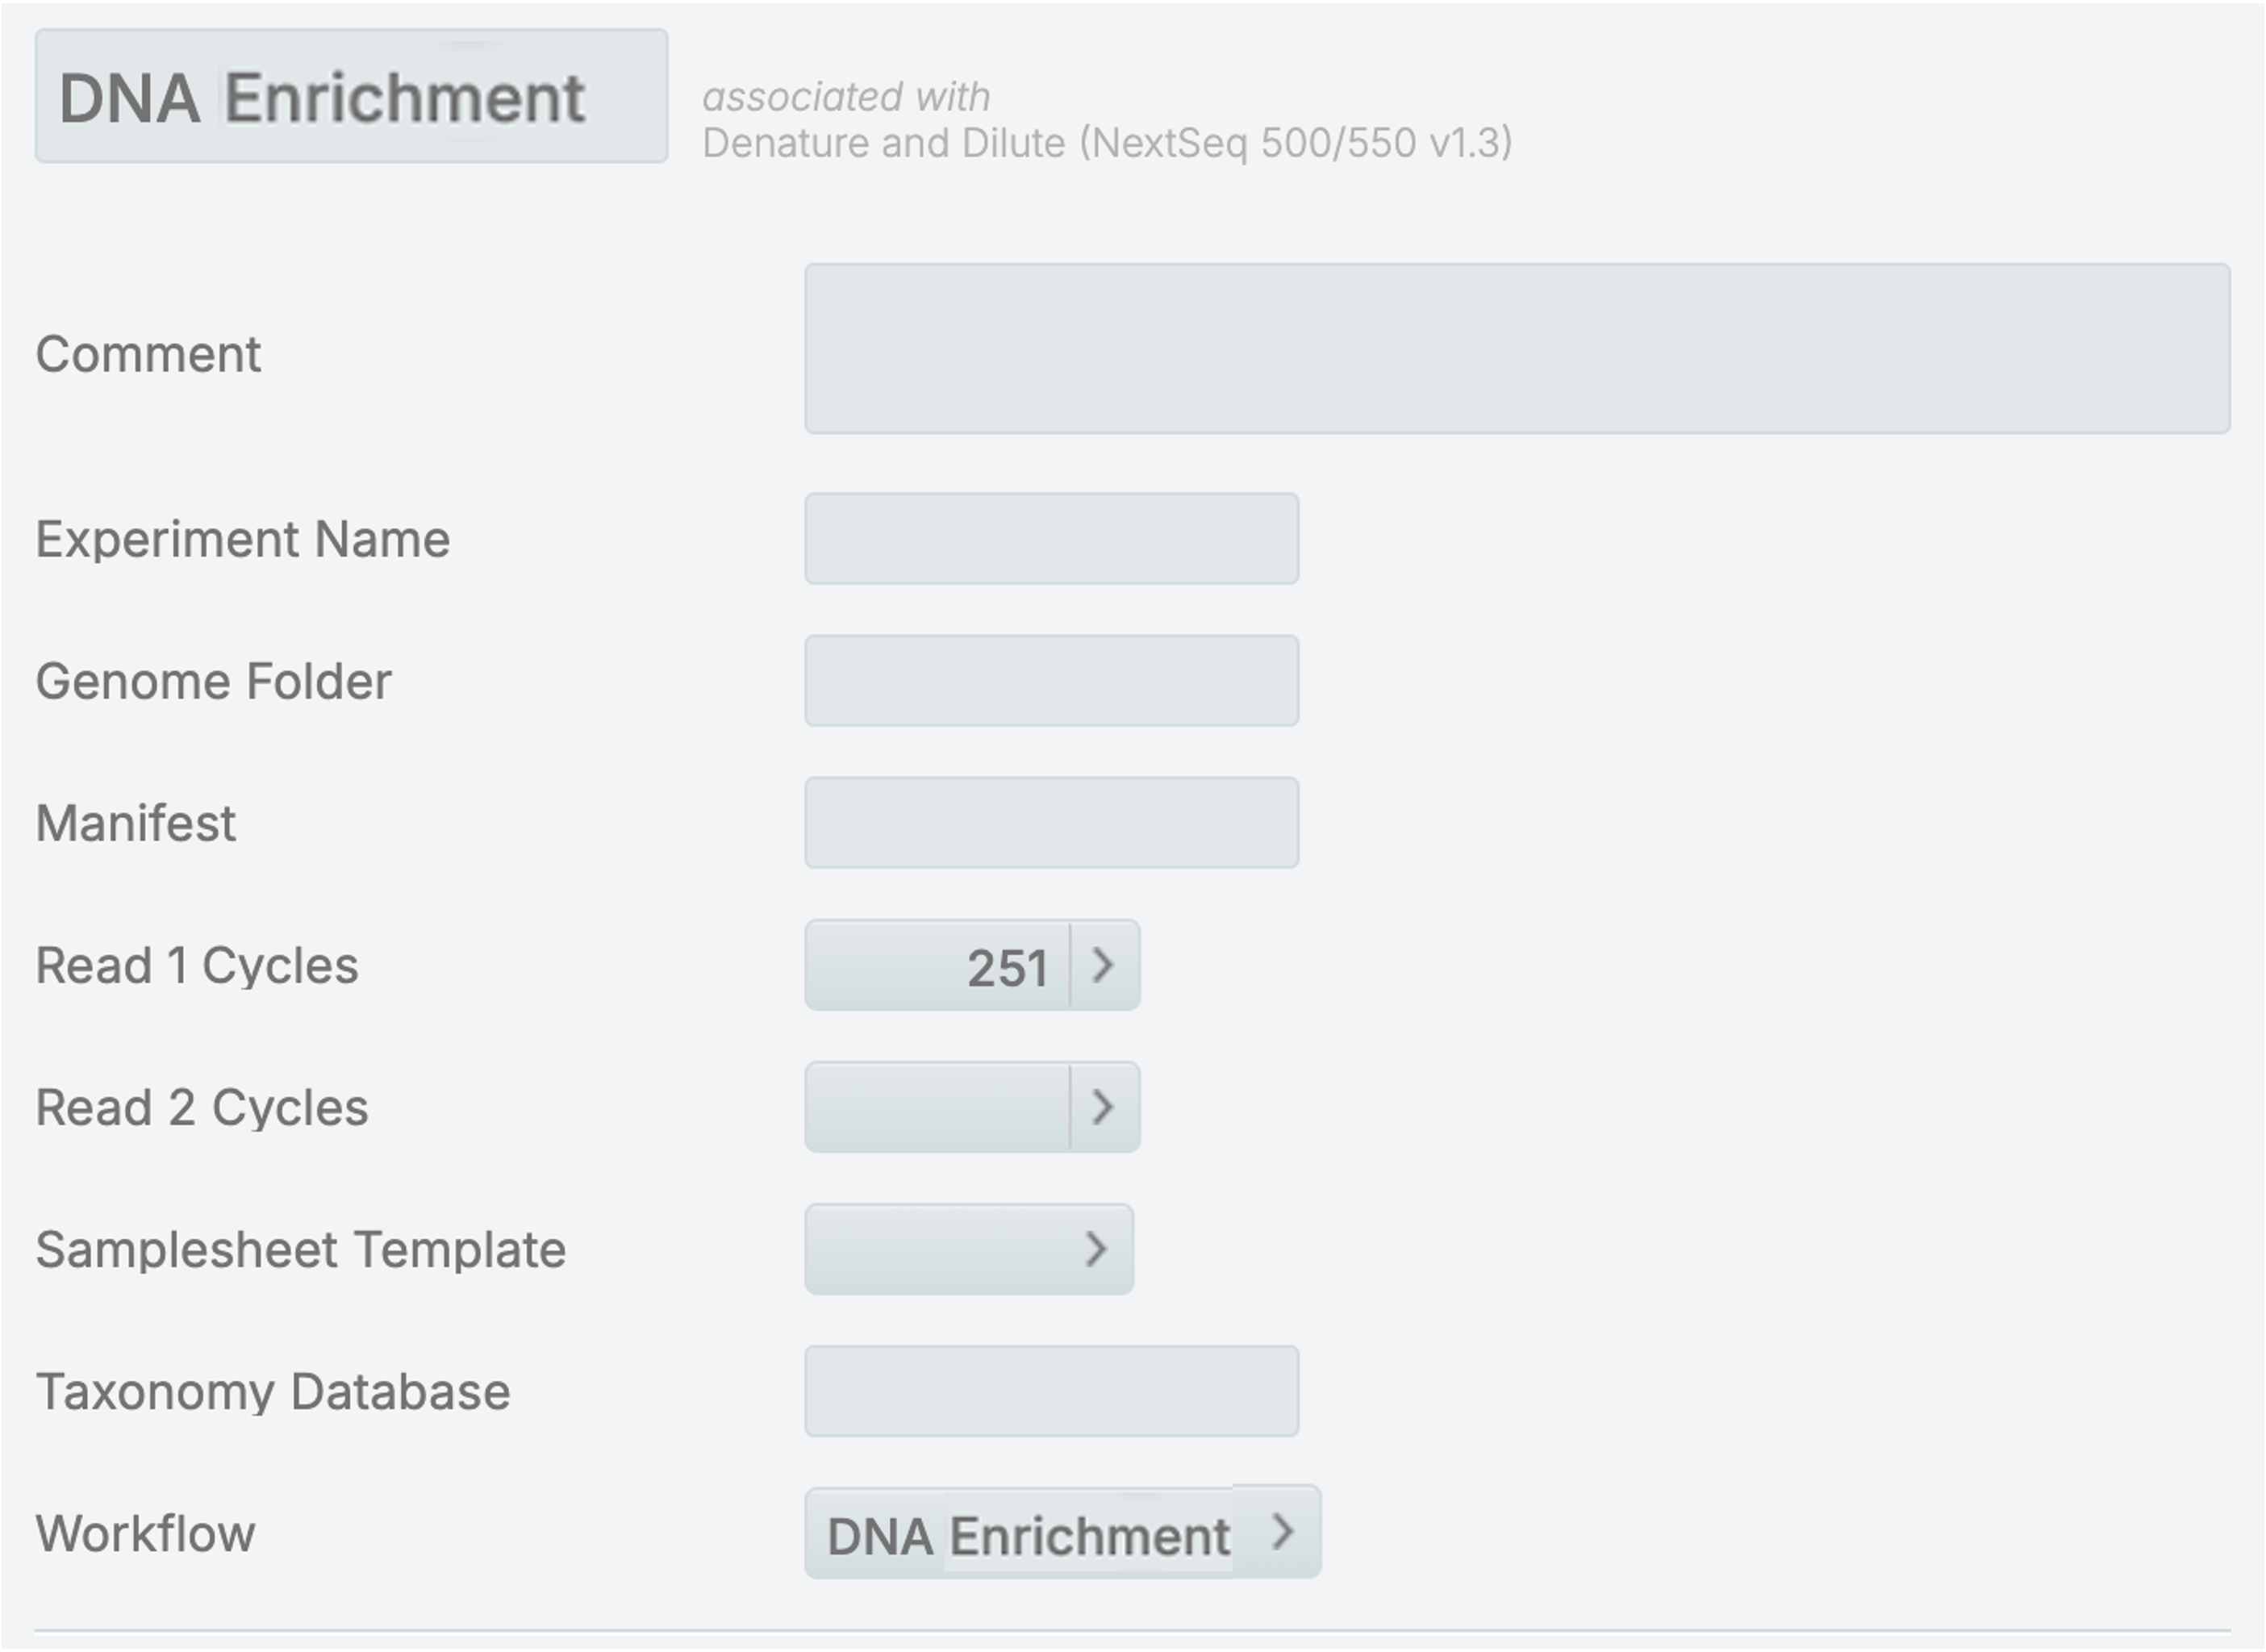The width and height of the screenshot is (2266, 1652).
Task: Click the Manifest input field
Action: [1051, 823]
